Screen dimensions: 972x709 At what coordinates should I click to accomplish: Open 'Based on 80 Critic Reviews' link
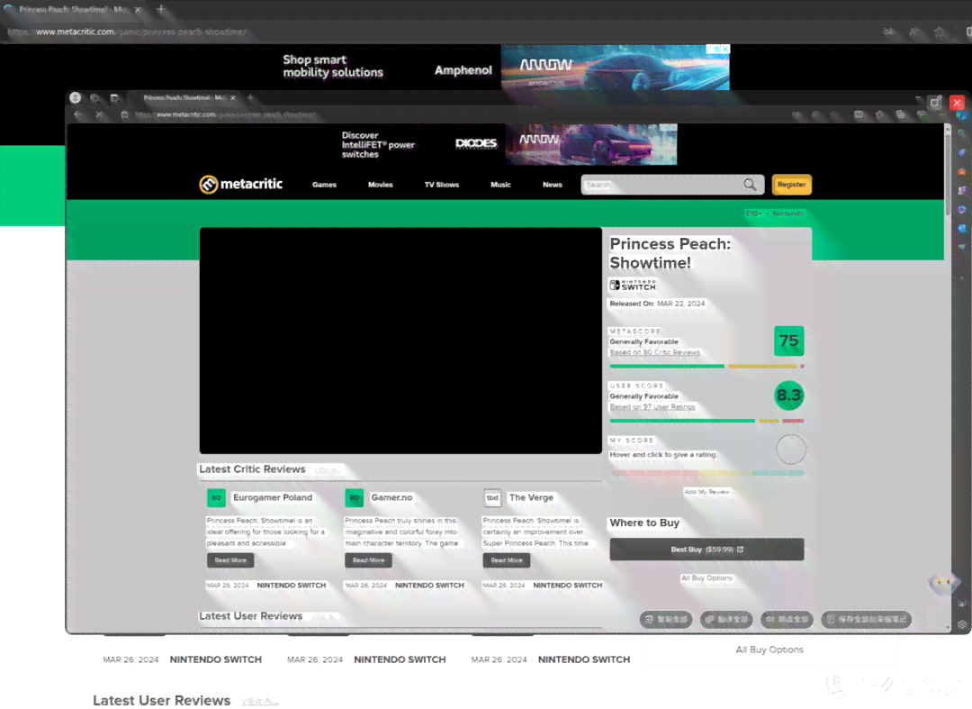tap(654, 352)
